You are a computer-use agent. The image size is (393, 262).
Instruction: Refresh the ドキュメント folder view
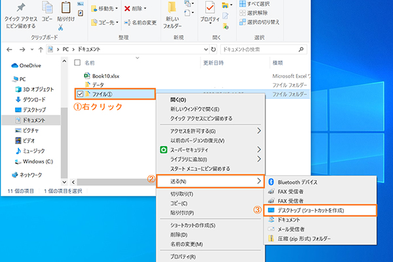pyautogui.click(x=214, y=49)
